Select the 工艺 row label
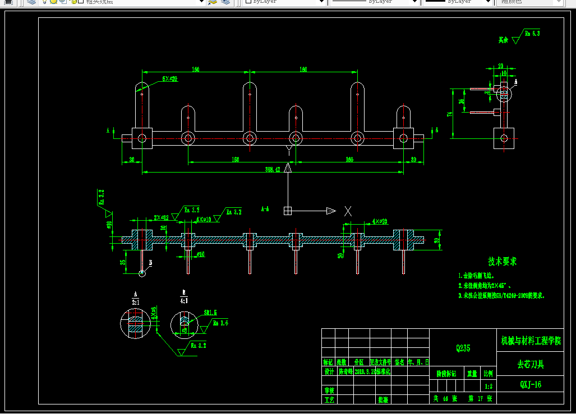Screen dimensions: 576x414 [x=329, y=399]
